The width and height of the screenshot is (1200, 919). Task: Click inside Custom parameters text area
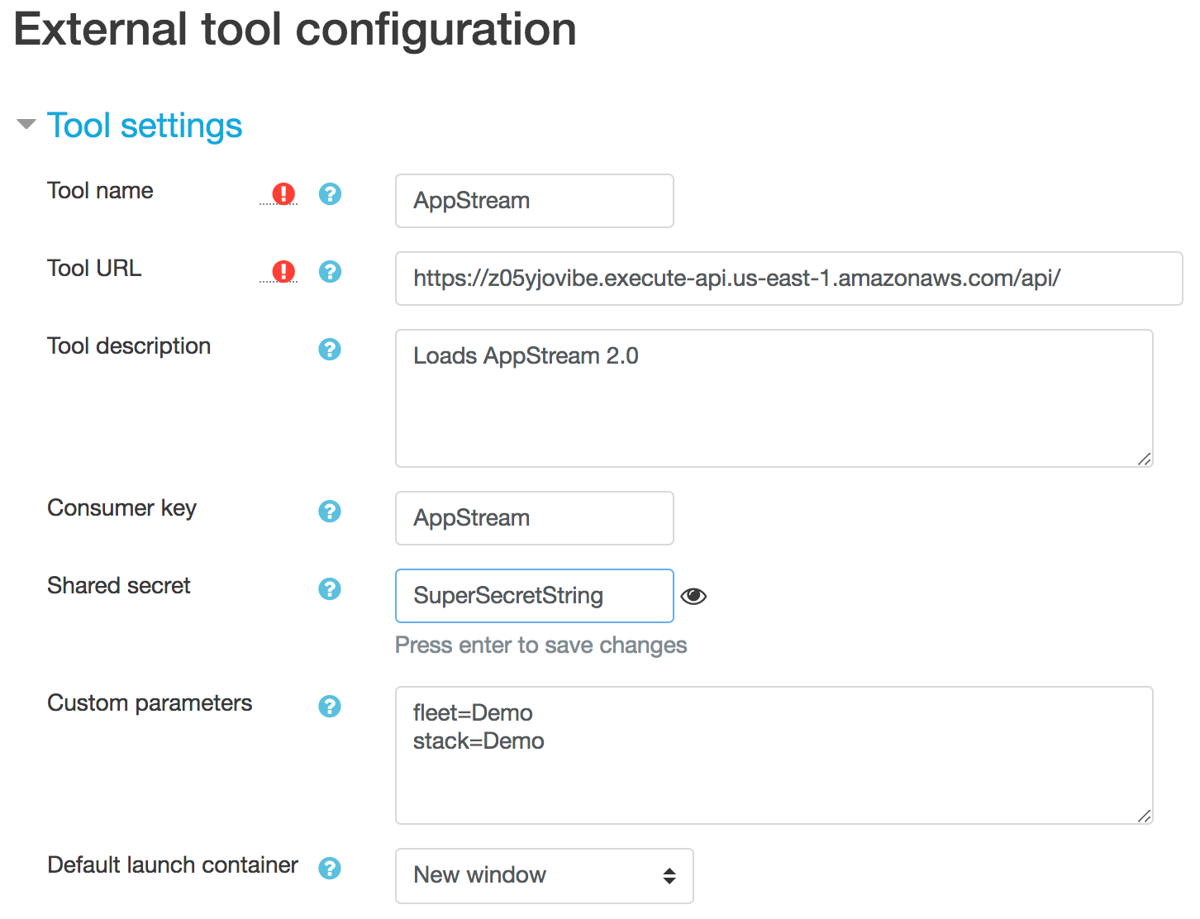coord(774,755)
